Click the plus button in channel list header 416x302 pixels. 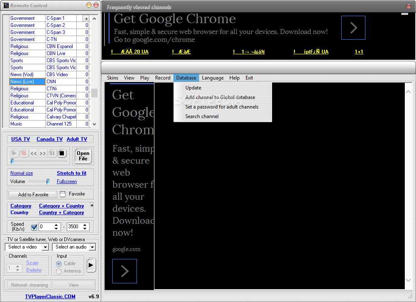[86, 19]
